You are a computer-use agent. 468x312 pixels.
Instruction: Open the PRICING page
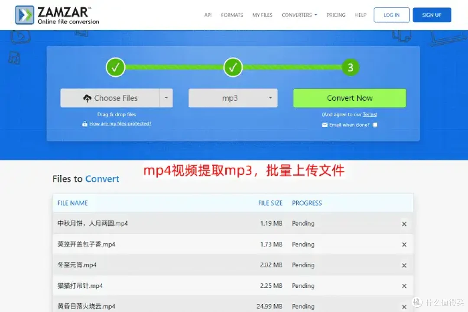336,15
